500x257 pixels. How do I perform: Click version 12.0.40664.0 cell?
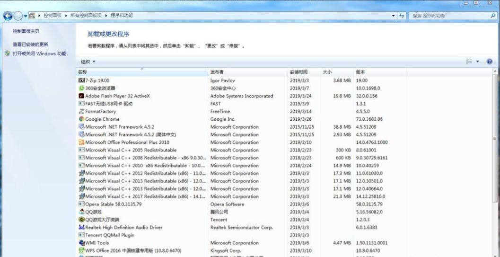(369, 189)
